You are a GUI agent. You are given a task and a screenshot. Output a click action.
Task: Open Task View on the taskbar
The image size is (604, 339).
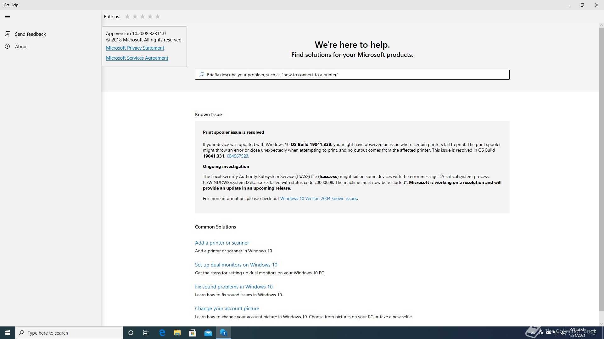pos(146,333)
